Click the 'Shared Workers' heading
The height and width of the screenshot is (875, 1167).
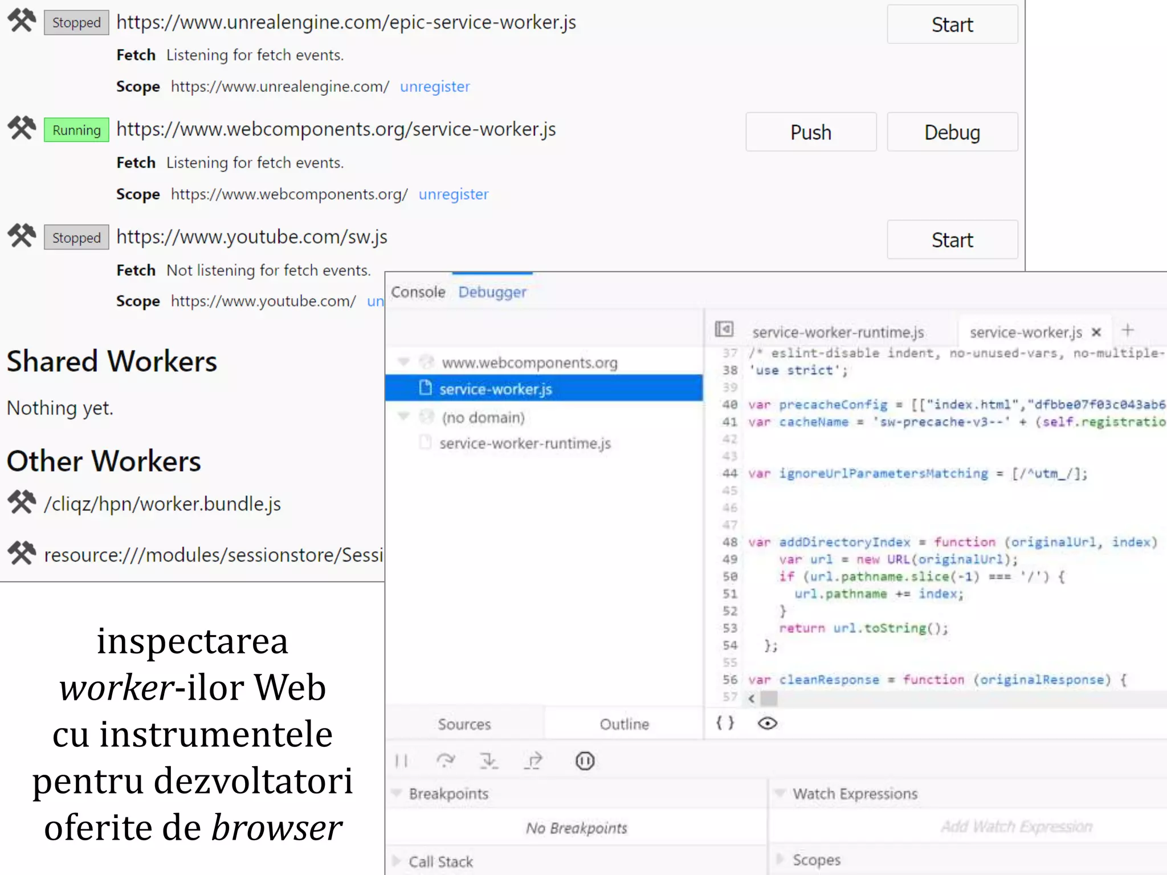[x=112, y=361]
